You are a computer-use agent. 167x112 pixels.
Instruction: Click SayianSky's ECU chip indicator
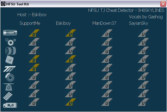[x=143, y=59]
